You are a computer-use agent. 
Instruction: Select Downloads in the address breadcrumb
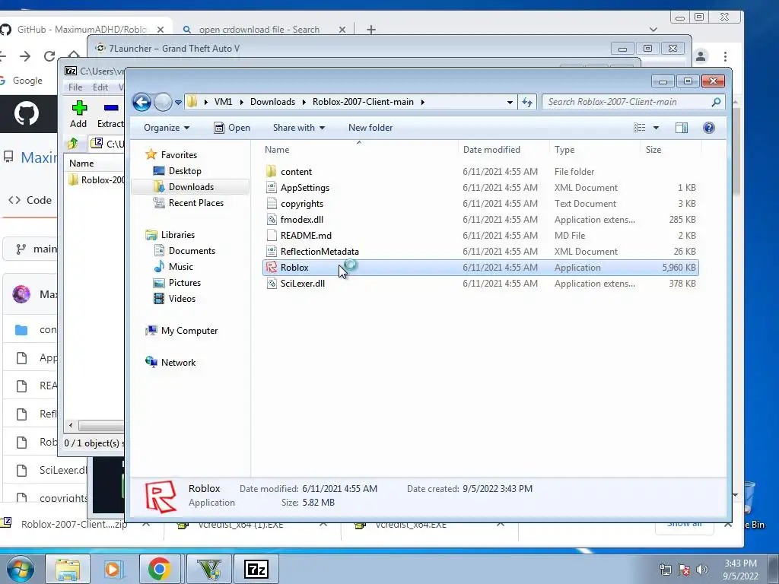272,102
